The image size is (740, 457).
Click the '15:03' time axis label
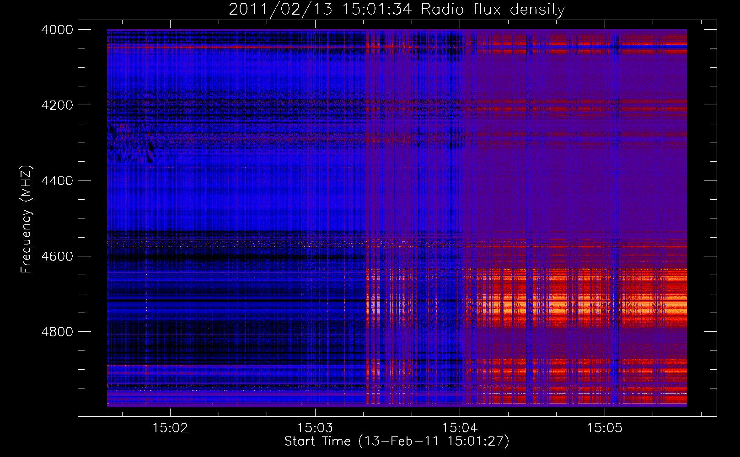pyautogui.click(x=315, y=428)
